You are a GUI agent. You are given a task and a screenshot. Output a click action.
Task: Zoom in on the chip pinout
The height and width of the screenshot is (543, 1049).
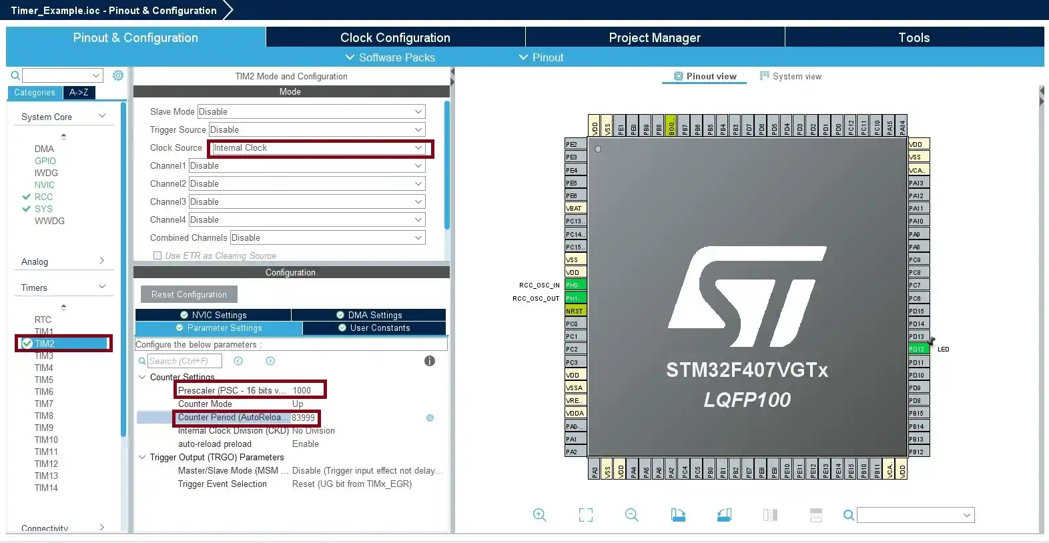[x=540, y=515]
